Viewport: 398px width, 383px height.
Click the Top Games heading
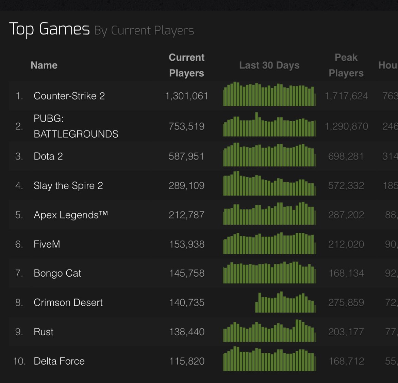click(x=50, y=29)
